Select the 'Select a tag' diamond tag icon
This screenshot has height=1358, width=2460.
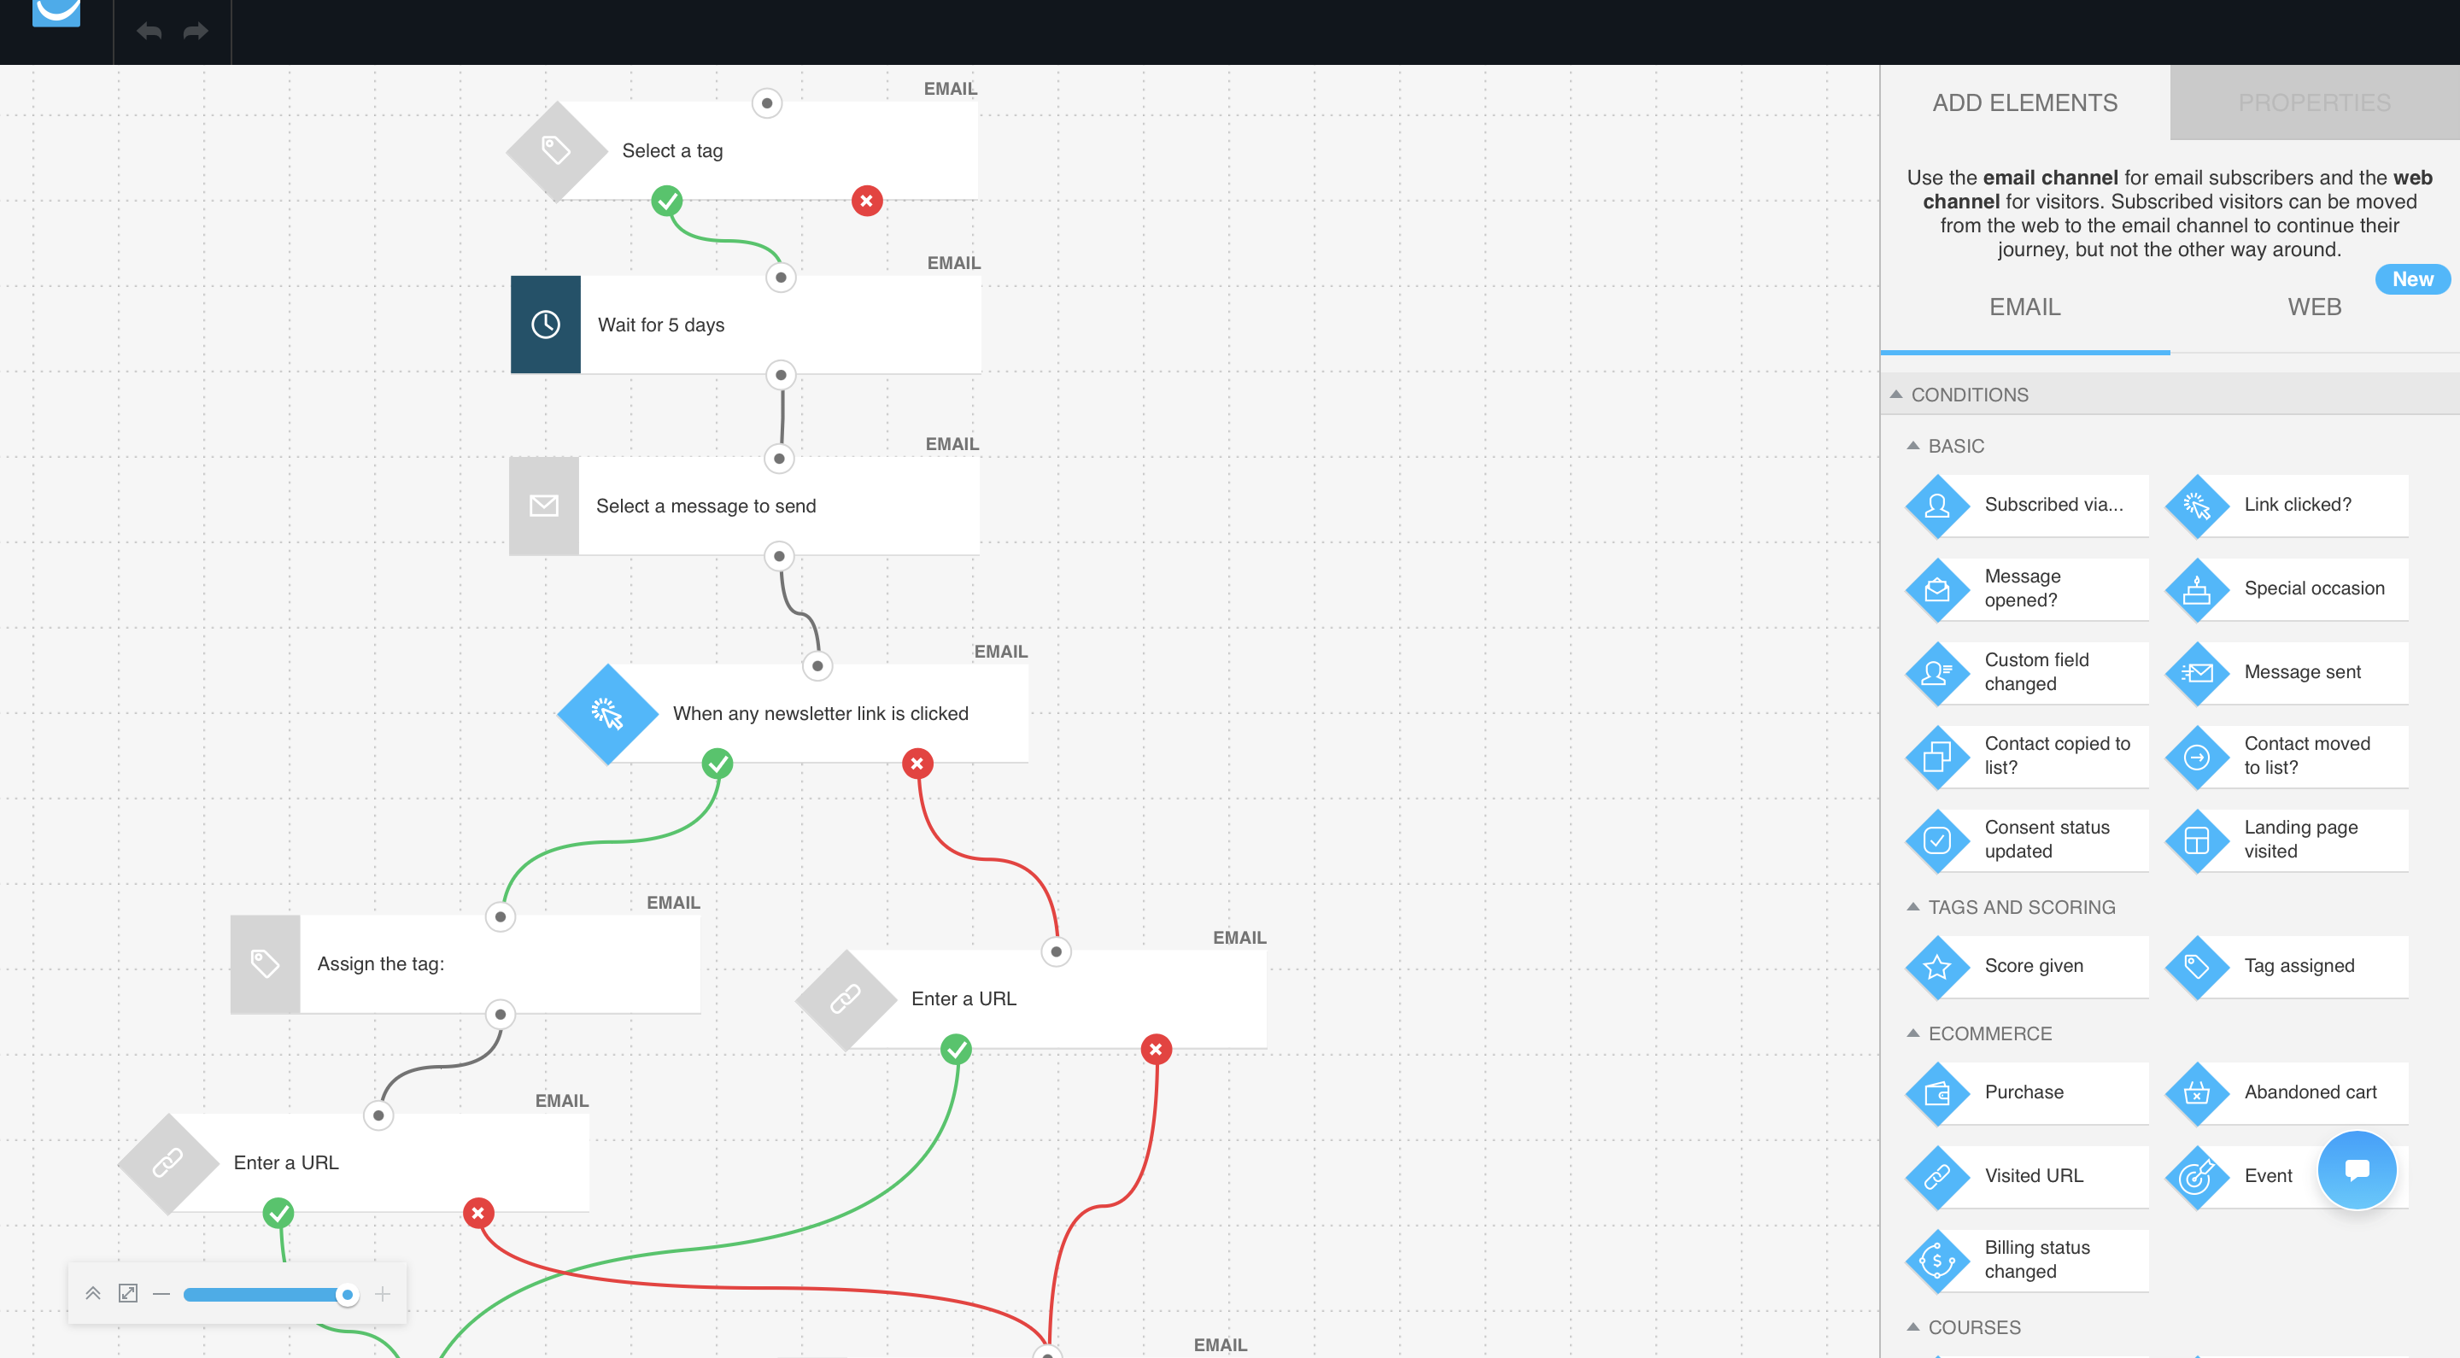[x=557, y=151]
